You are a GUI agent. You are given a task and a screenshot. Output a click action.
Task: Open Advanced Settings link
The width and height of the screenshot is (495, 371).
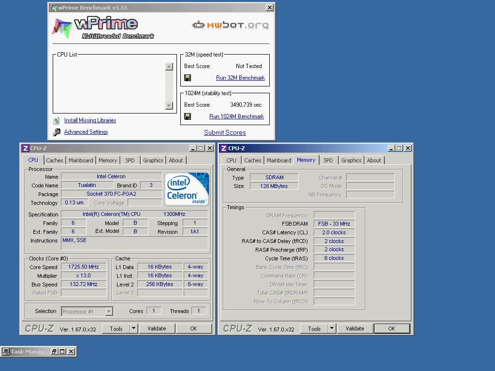click(86, 132)
